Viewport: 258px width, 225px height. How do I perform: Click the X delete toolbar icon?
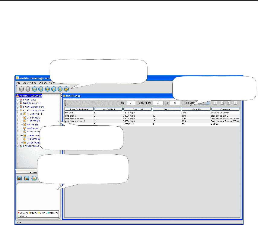coord(60,89)
